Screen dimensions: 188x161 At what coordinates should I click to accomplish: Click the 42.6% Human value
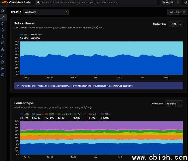(35, 38)
